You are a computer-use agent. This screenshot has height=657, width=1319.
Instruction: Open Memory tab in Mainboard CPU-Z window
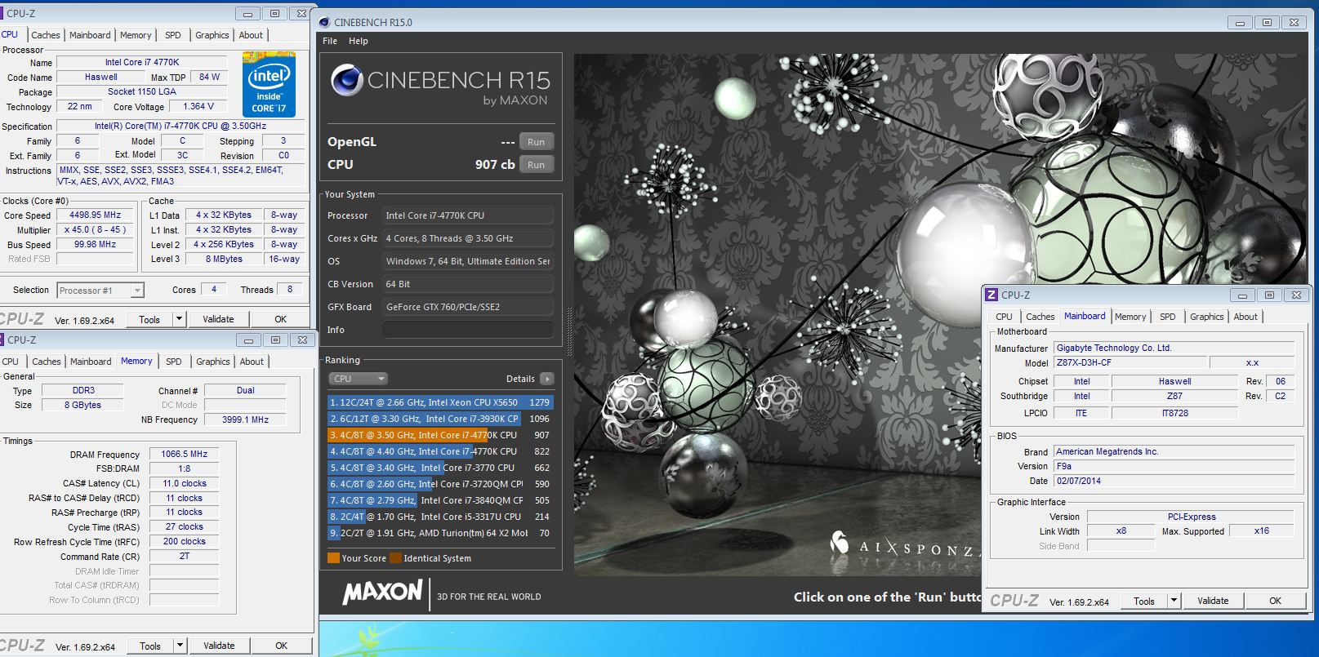(x=1130, y=317)
